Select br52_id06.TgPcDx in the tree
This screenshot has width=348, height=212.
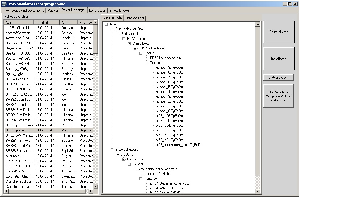[x=169, y=116]
